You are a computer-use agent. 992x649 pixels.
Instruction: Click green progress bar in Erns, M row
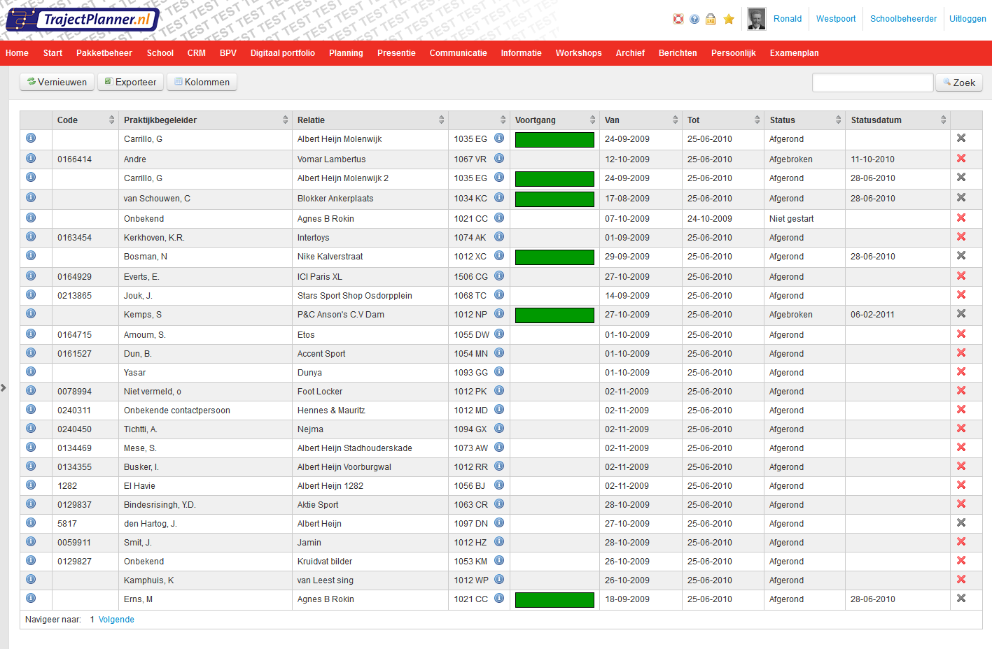click(554, 599)
